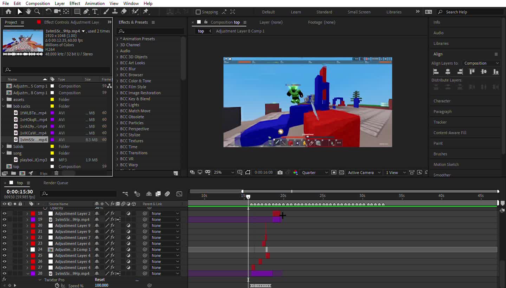Hide Adjustment Layer 2 row 18 eye

coord(4,214)
